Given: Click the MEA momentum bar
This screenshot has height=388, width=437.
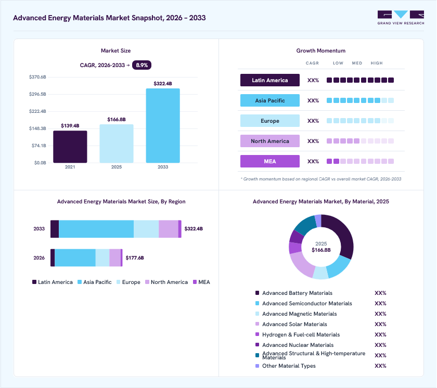Looking at the screenshot, I should (x=360, y=161).
